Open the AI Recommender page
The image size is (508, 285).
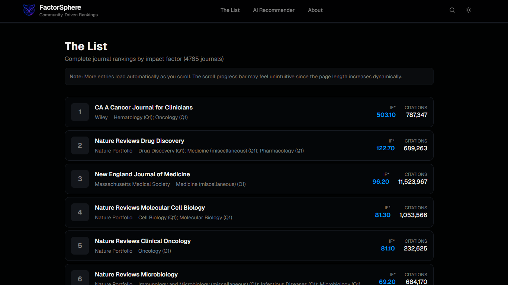point(274,10)
